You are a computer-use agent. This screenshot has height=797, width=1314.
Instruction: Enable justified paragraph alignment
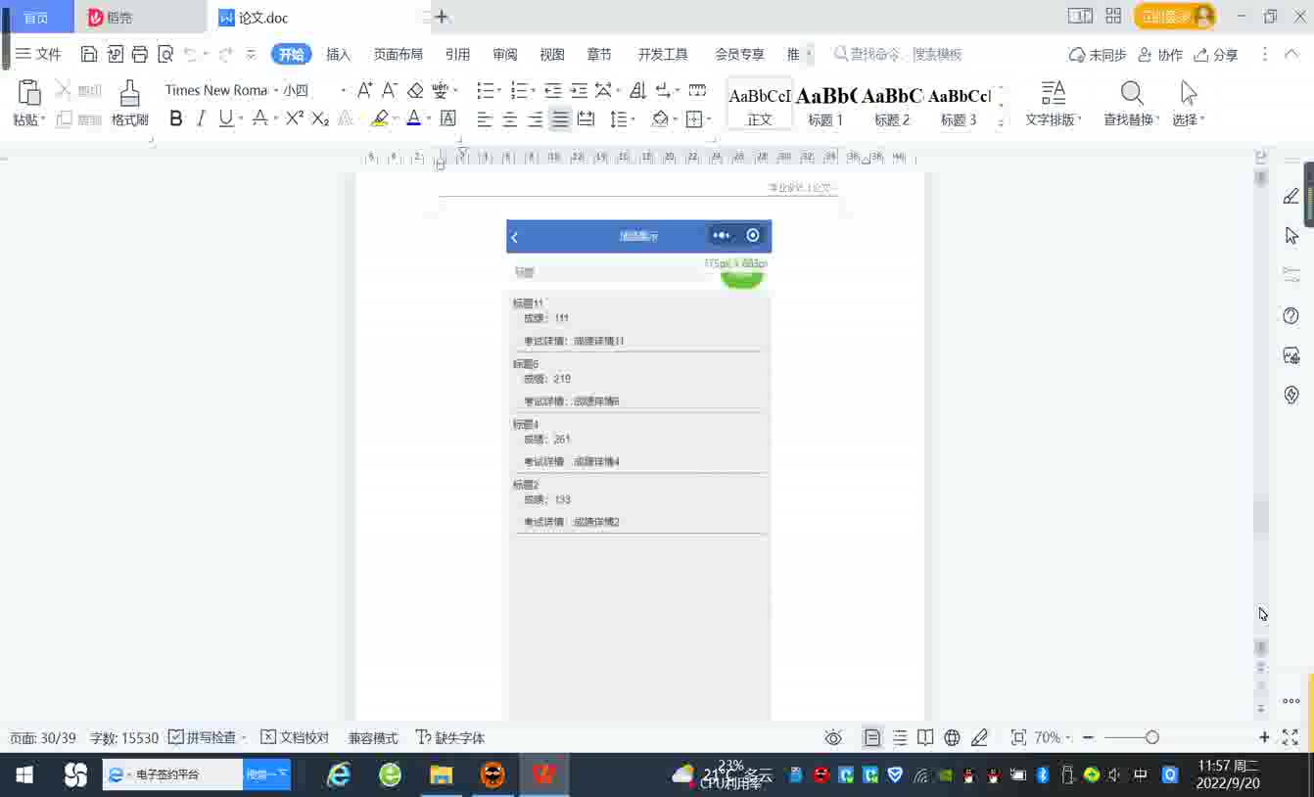[560, 119]
